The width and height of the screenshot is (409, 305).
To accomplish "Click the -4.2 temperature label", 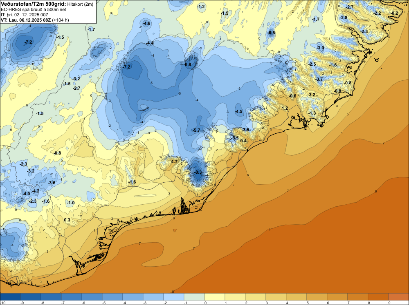I will [36, 191].
